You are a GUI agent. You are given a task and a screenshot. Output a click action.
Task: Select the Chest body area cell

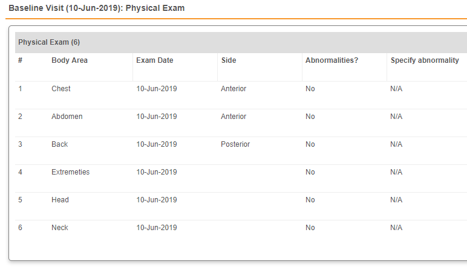tap(61, 89)
